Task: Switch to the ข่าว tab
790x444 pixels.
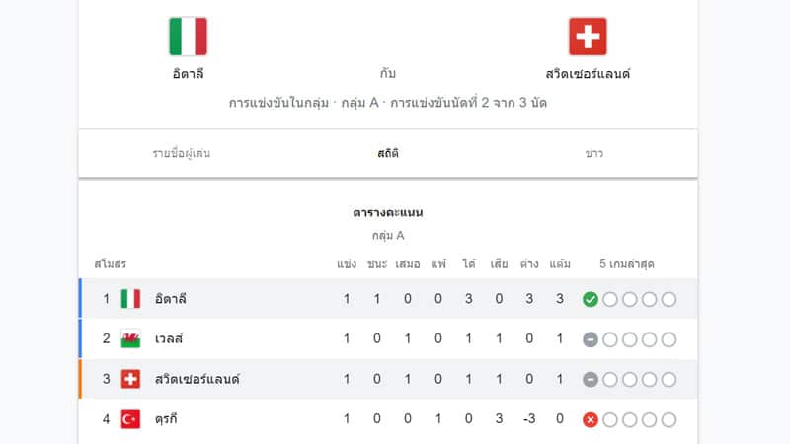Action: tap(594, 153)
